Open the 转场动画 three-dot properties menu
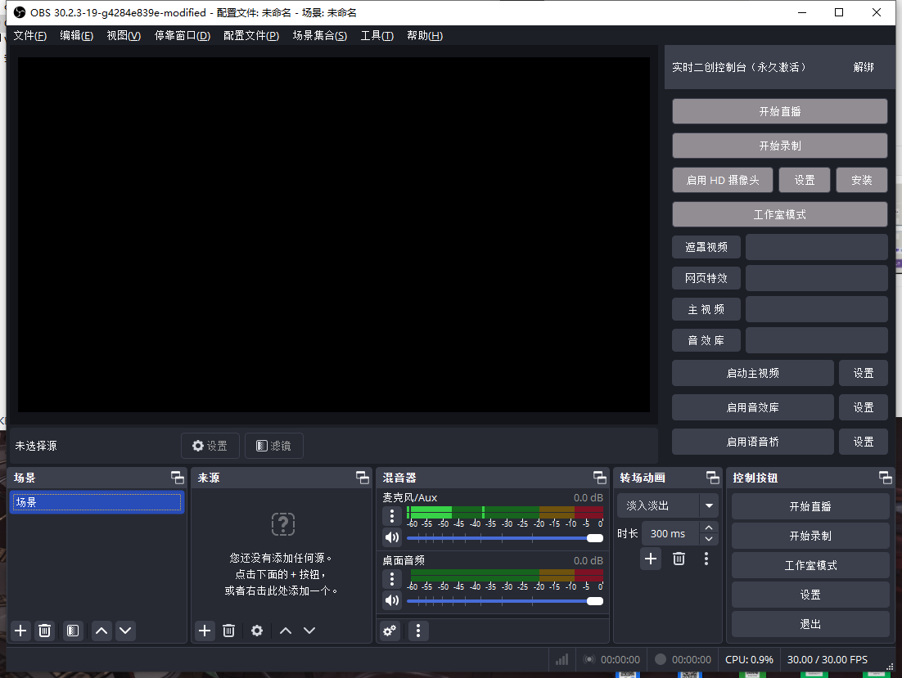Image resolution: width=902 pixels, height=678 pixels. coord(706,559)
